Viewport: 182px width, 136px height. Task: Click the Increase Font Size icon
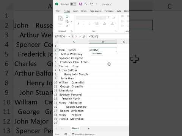coord(108,17)
